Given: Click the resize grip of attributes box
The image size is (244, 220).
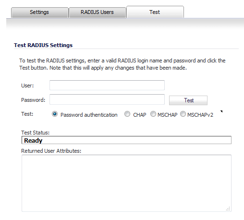Looking at the screenshot, I should pyautogui.click(x=228, y=208).
